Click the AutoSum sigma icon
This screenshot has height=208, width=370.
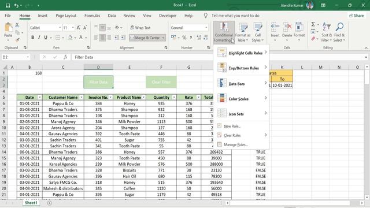(313, 24)
